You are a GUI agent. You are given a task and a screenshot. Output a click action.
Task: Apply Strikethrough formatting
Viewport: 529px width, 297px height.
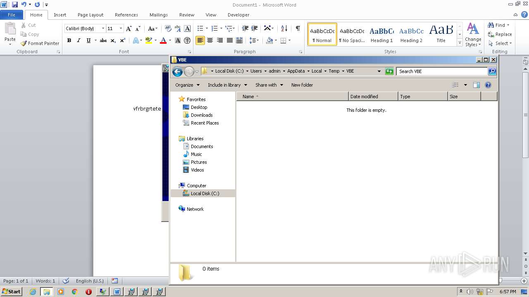(x=103, y=40)
